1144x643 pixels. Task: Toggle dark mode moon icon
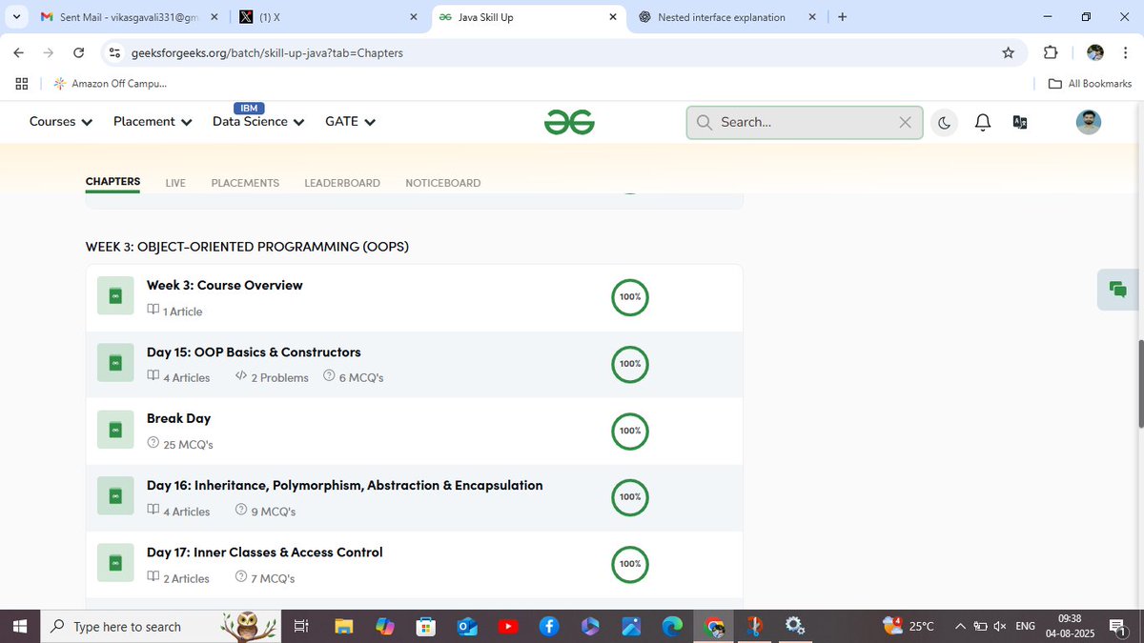coord(944,122)
